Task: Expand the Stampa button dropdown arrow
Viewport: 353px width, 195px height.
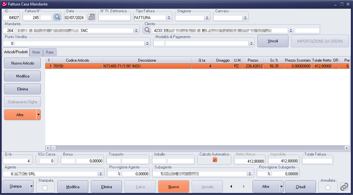Action: 31,187
